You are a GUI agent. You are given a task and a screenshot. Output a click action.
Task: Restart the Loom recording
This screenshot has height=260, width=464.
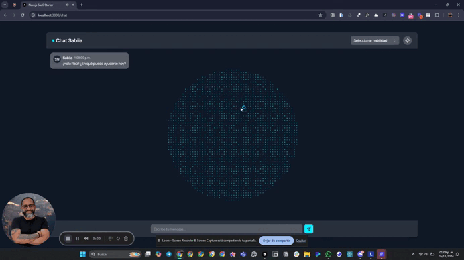click(x=118, y=239)
